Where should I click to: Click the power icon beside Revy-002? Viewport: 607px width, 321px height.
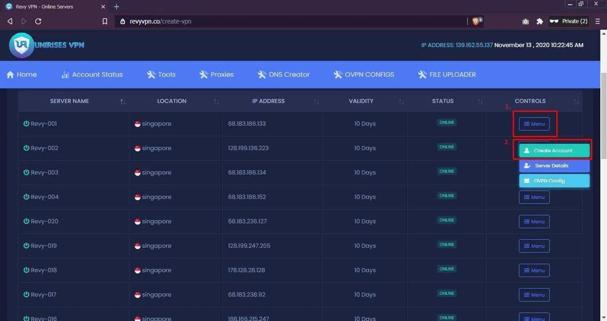pyautogui.click(x=26, y=148)
